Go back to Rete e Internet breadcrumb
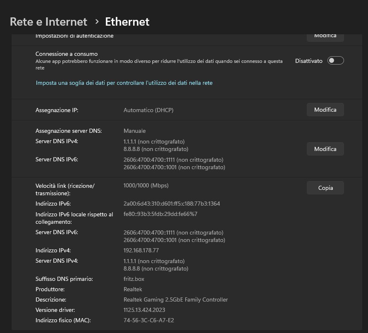 tap(48, 22)
